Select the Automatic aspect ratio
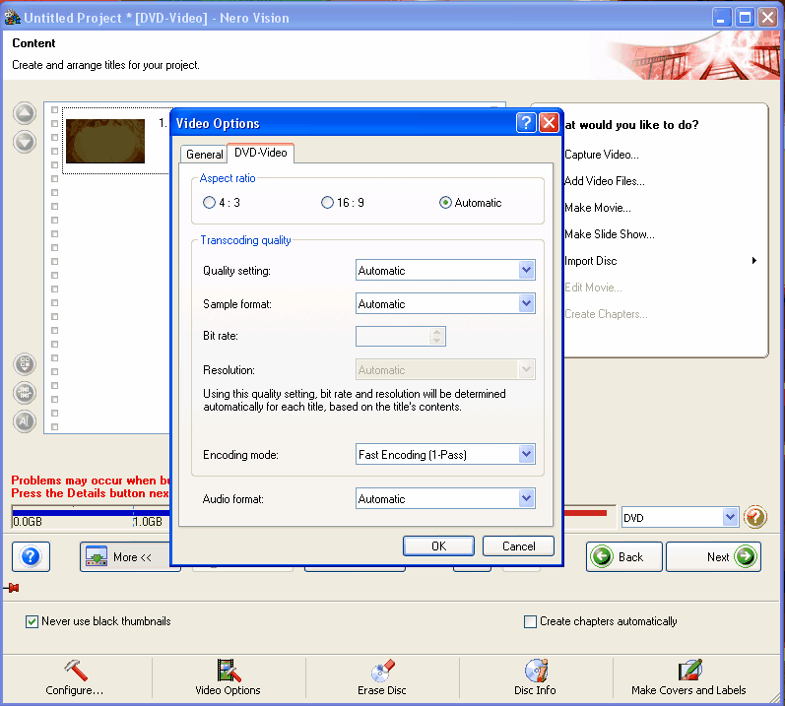The image size is (785, 706). pyautogui.click(x=445, y=203)
